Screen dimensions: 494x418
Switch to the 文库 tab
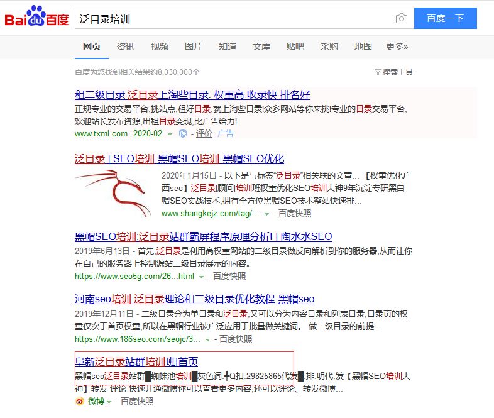[x=261, y=47]
